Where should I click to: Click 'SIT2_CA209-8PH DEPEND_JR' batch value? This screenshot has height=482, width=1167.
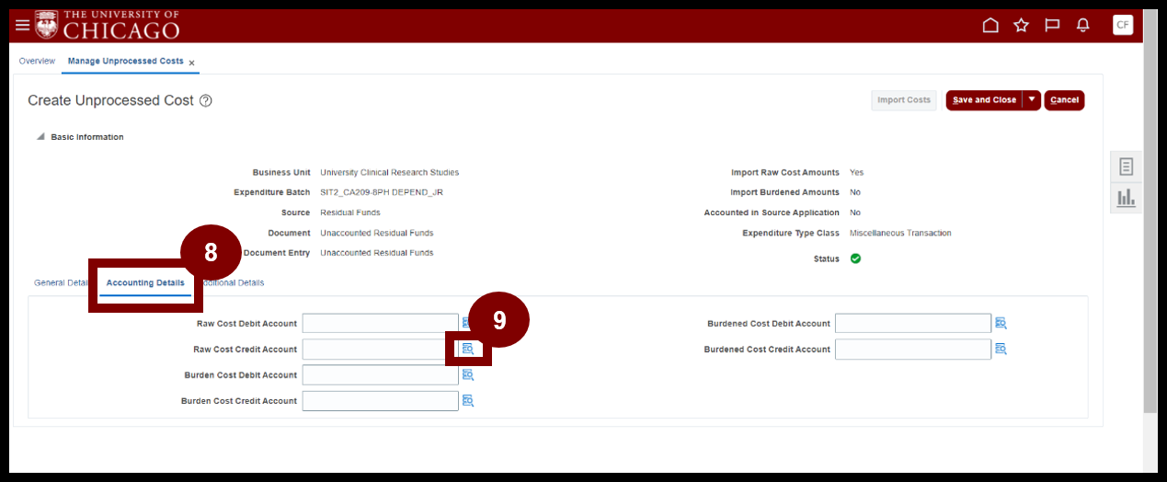tap(382, 192)
